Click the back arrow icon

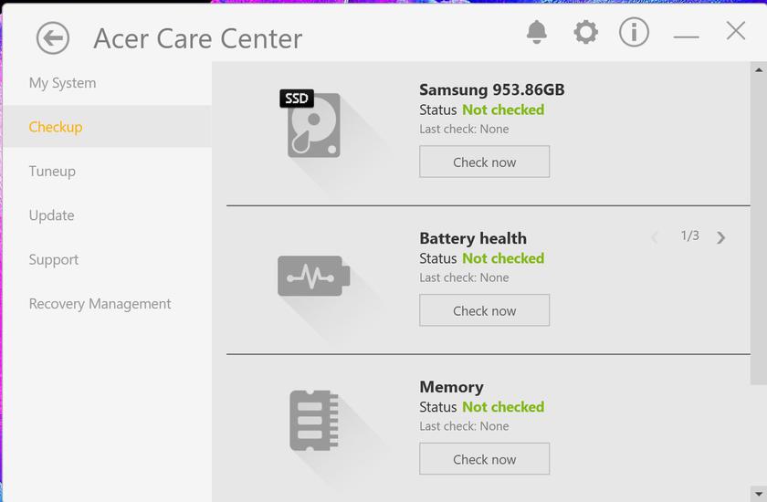pyautogui.click(x=53, y=38)
